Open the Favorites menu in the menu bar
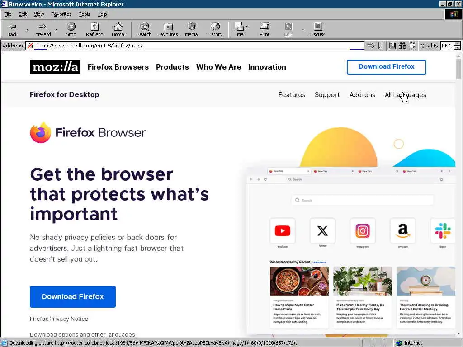The width and height of the screenshot is (463, 347). [x=61, y=14]
